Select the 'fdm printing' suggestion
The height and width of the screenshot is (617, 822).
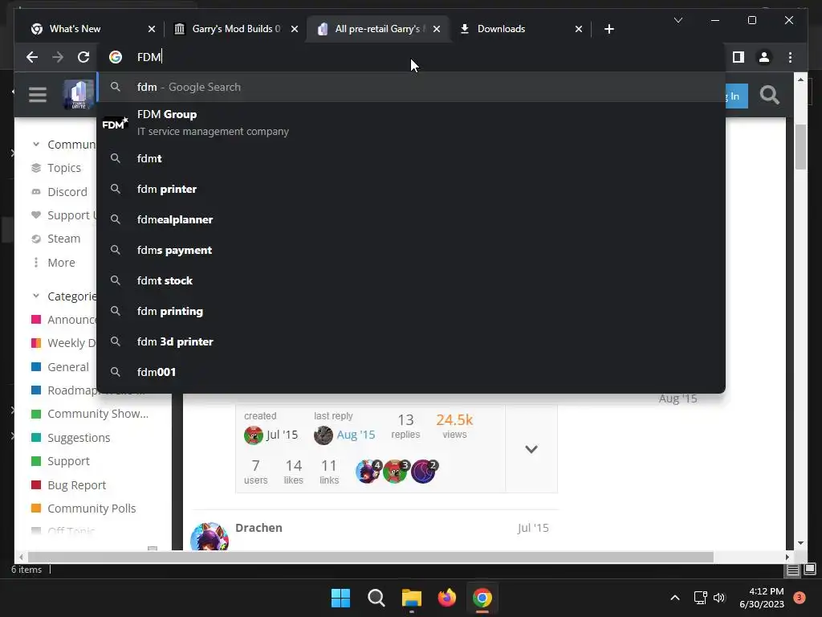click(411, 311)
